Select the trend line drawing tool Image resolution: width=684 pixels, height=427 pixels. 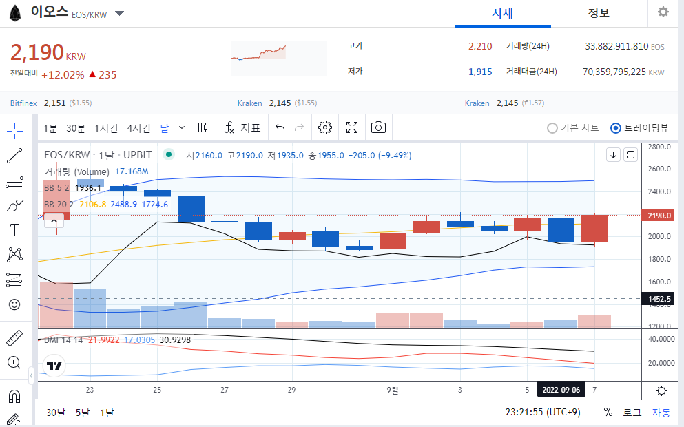[14, 156]
